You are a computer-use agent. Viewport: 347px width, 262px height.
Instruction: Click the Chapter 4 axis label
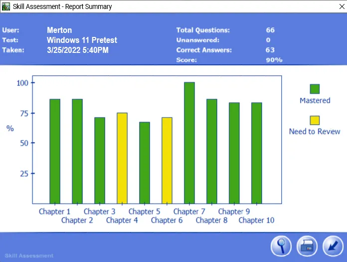pos(122,221)
